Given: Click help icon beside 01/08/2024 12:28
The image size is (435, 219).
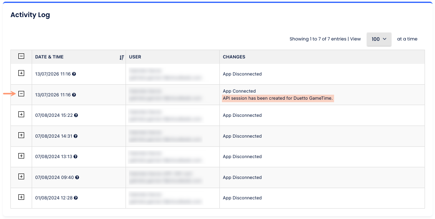Looking at the screenshot, I should 76,198.
